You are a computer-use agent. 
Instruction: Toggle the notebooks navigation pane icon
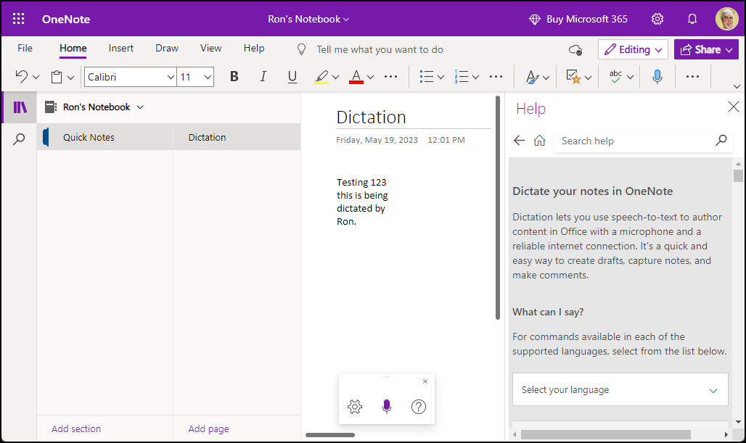pyautogui.click(x=20, y=107)
